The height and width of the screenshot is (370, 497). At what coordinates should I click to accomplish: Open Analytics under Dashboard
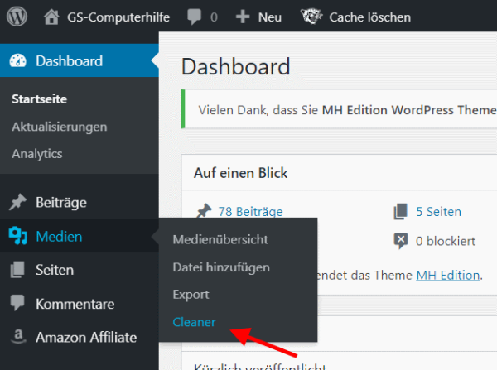[x=37, y=154]
